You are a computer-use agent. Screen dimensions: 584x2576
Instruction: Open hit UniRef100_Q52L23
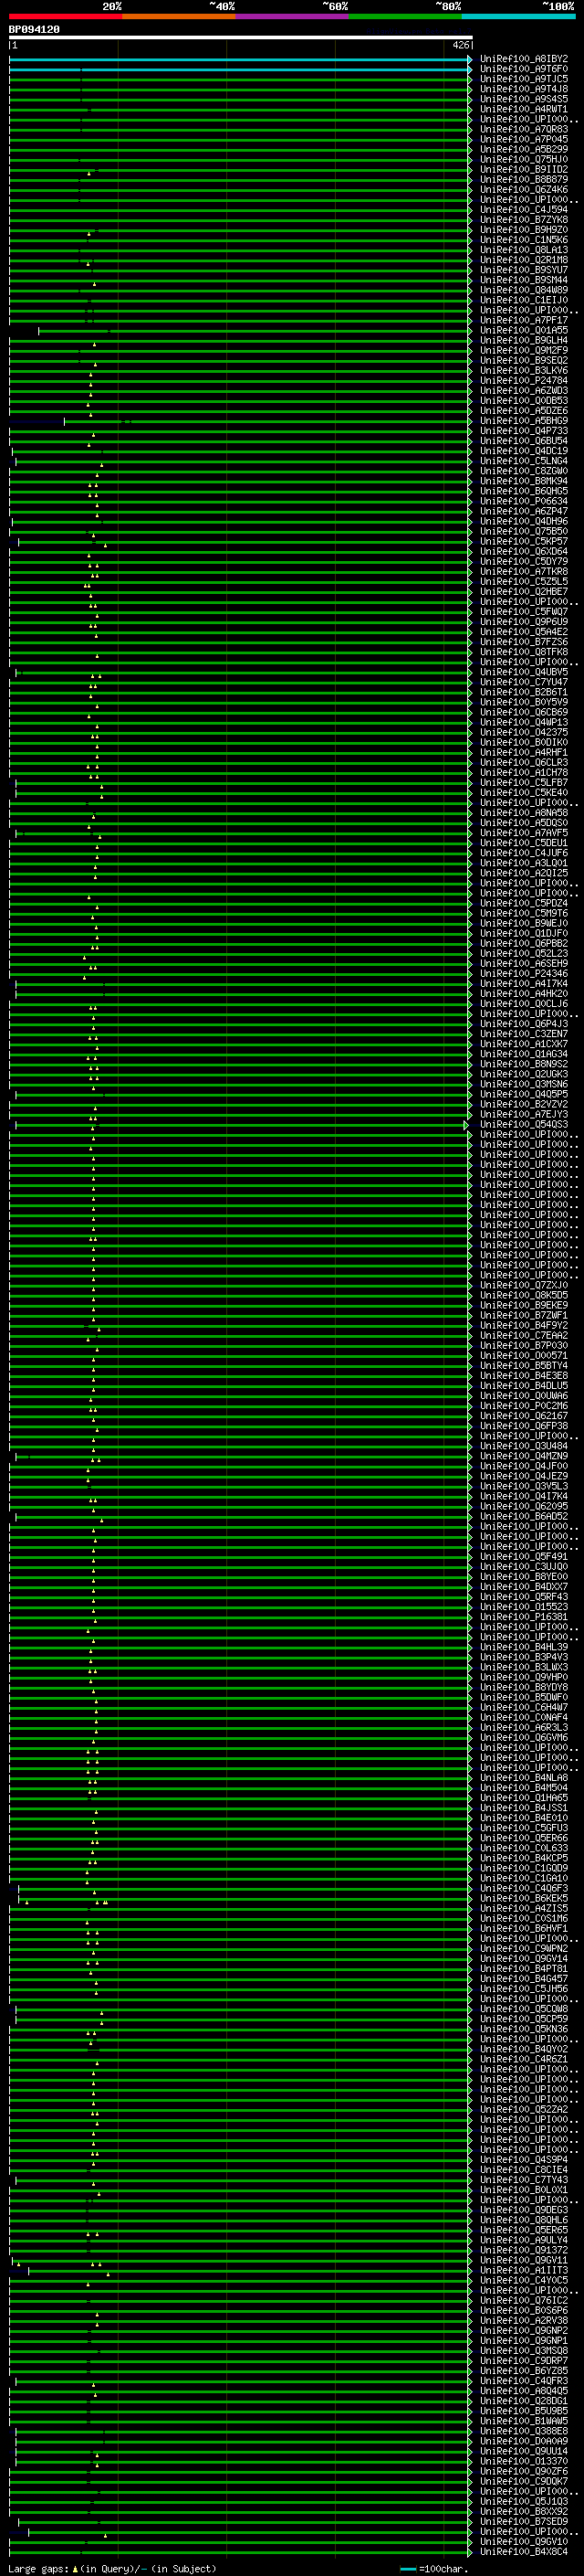pyautogui.click(x=524, y=953)
